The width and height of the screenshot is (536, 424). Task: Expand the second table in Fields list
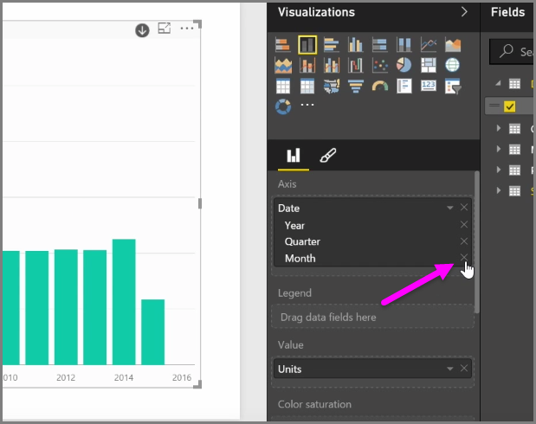click(x=499, y=128)
